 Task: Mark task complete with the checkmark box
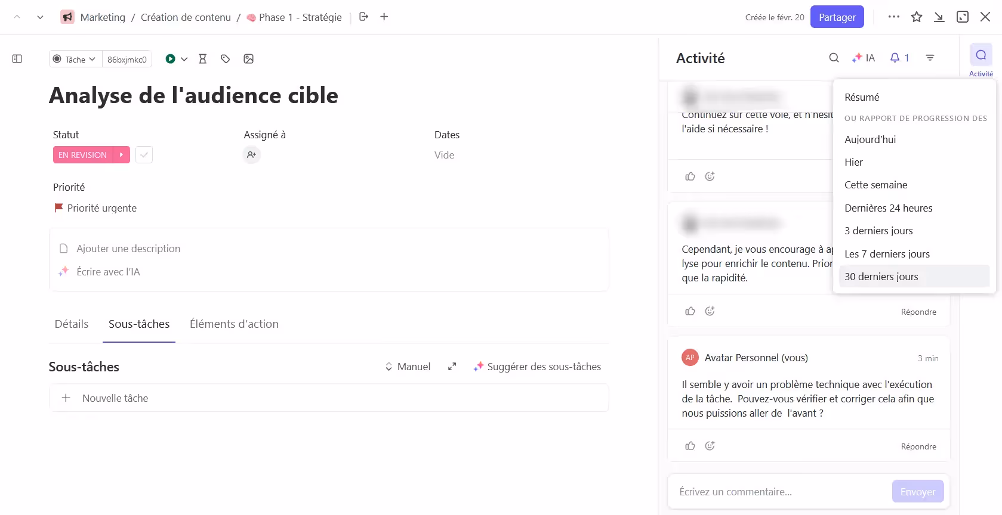click(144, 155)
